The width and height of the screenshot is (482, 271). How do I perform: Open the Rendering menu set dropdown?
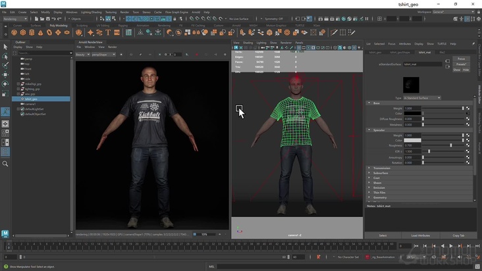(15, 18)
